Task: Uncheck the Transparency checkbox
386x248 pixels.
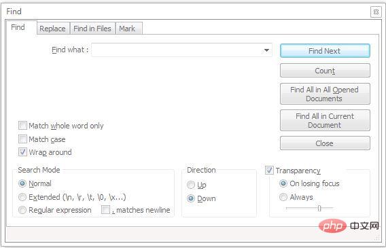Action: (x=269, y=171)
